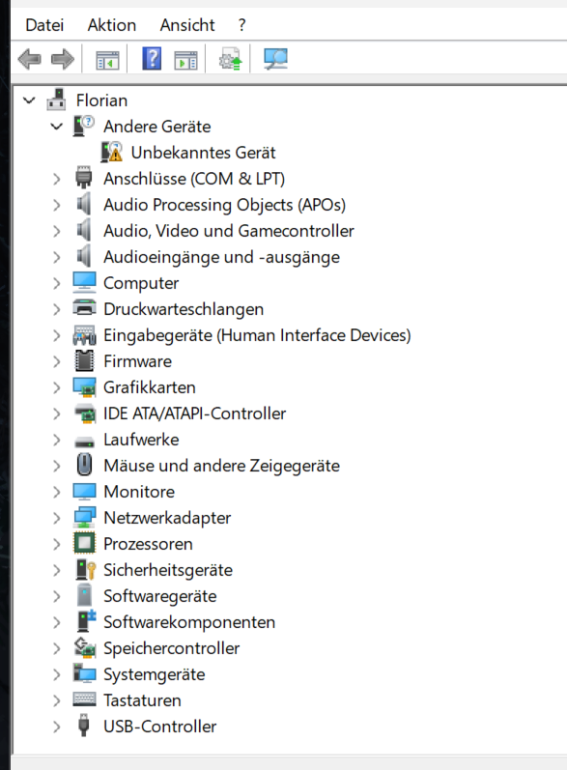Select the Anschlüsse (COM & LPT) label
Viewport: 567px width, 770px height.
click(194, 179)
